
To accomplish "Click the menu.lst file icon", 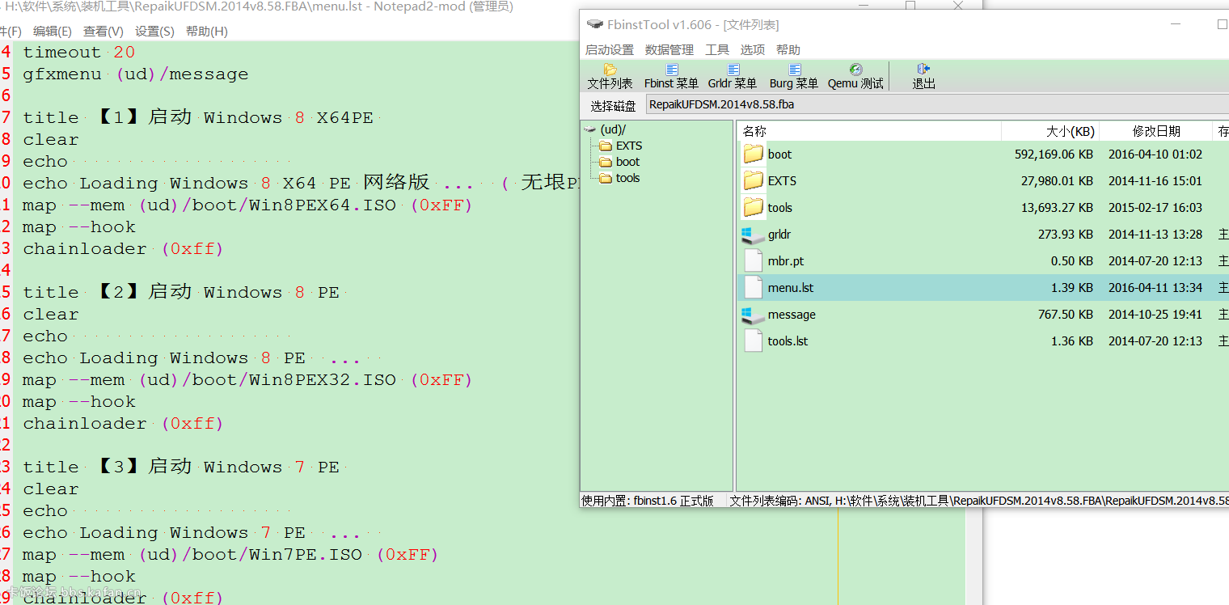I will pos(754,287).
